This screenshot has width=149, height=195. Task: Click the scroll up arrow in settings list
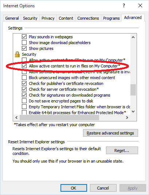[x=133, y=37]
